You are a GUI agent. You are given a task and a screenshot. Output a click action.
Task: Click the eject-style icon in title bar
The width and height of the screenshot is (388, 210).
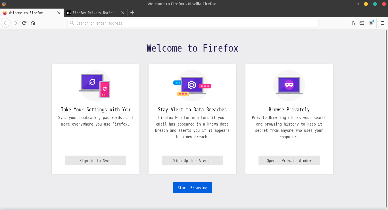[x=358, y=4]
